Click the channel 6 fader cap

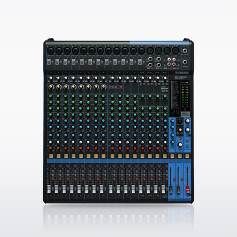87,189
